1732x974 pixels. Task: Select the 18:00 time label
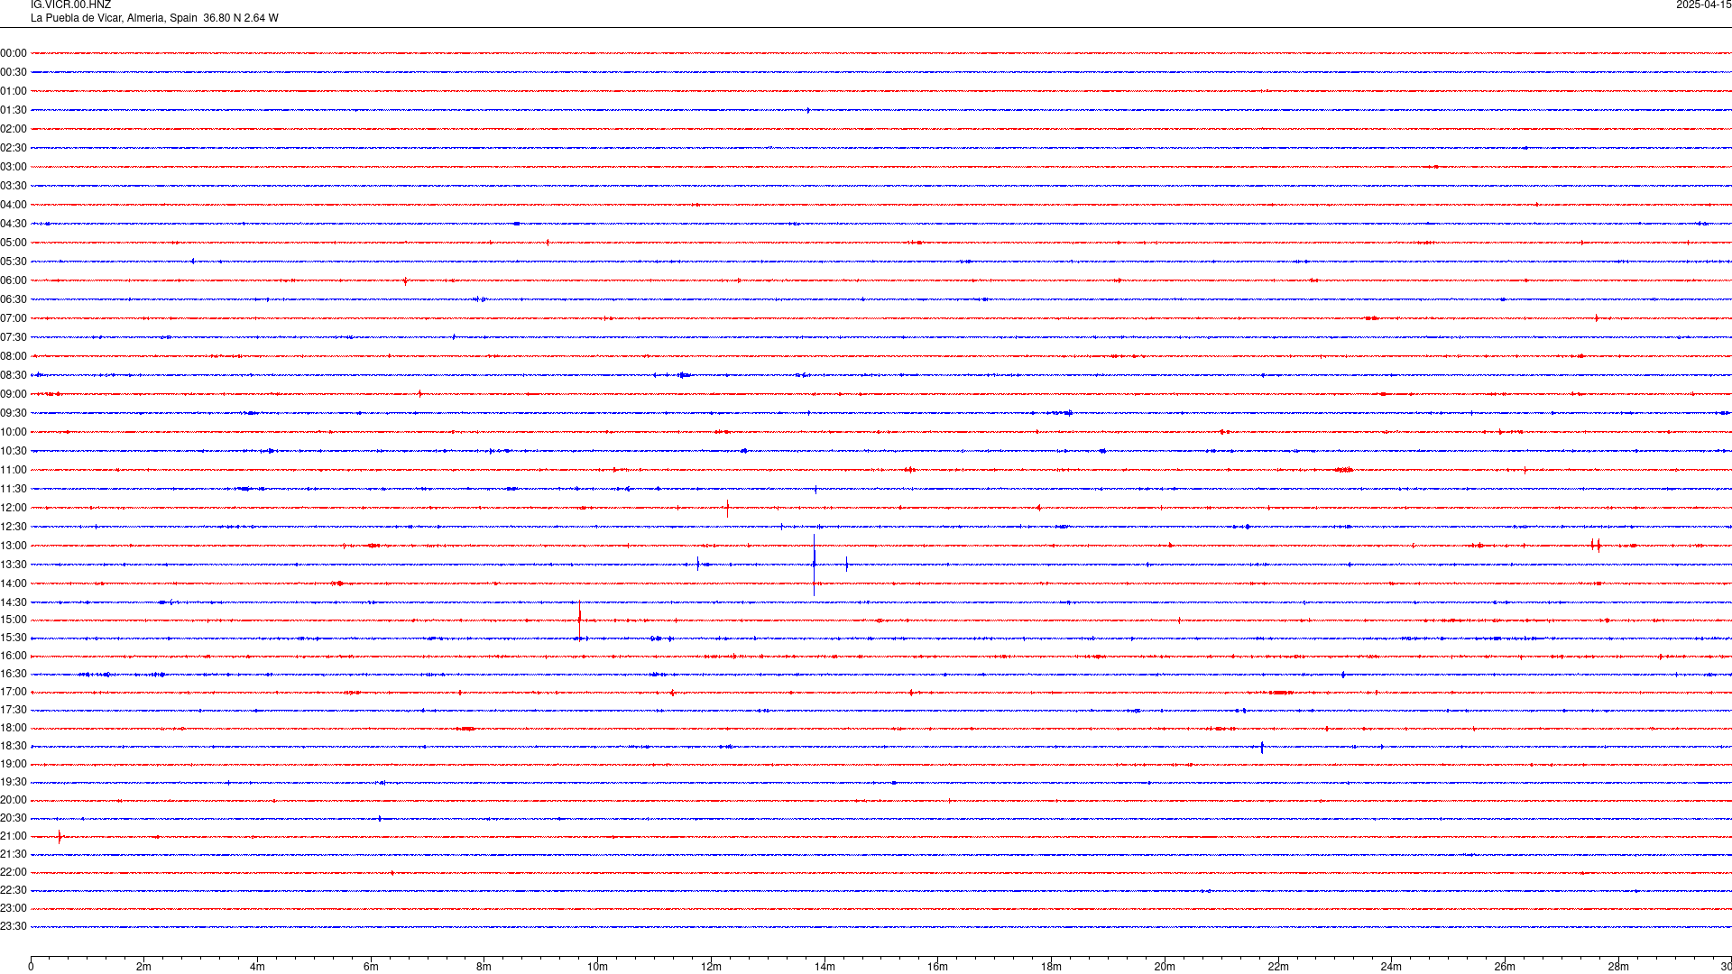(14, 728)
